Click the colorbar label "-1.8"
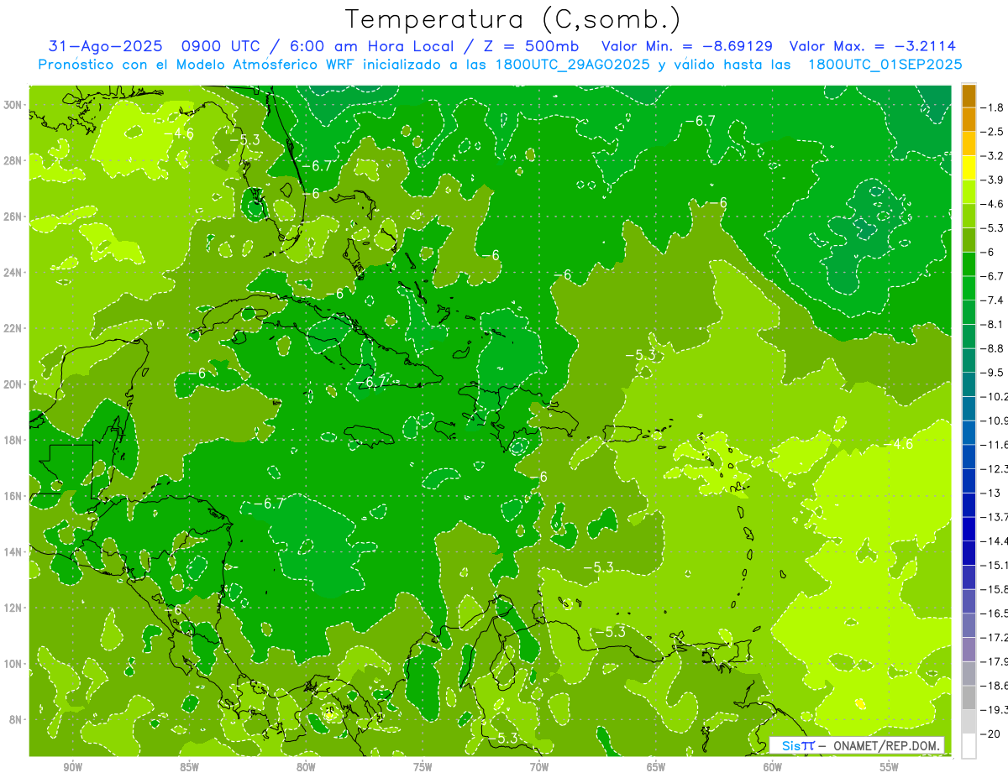Image resolution: width=1008 pixels, height=778 pixels. click(993, 107)
